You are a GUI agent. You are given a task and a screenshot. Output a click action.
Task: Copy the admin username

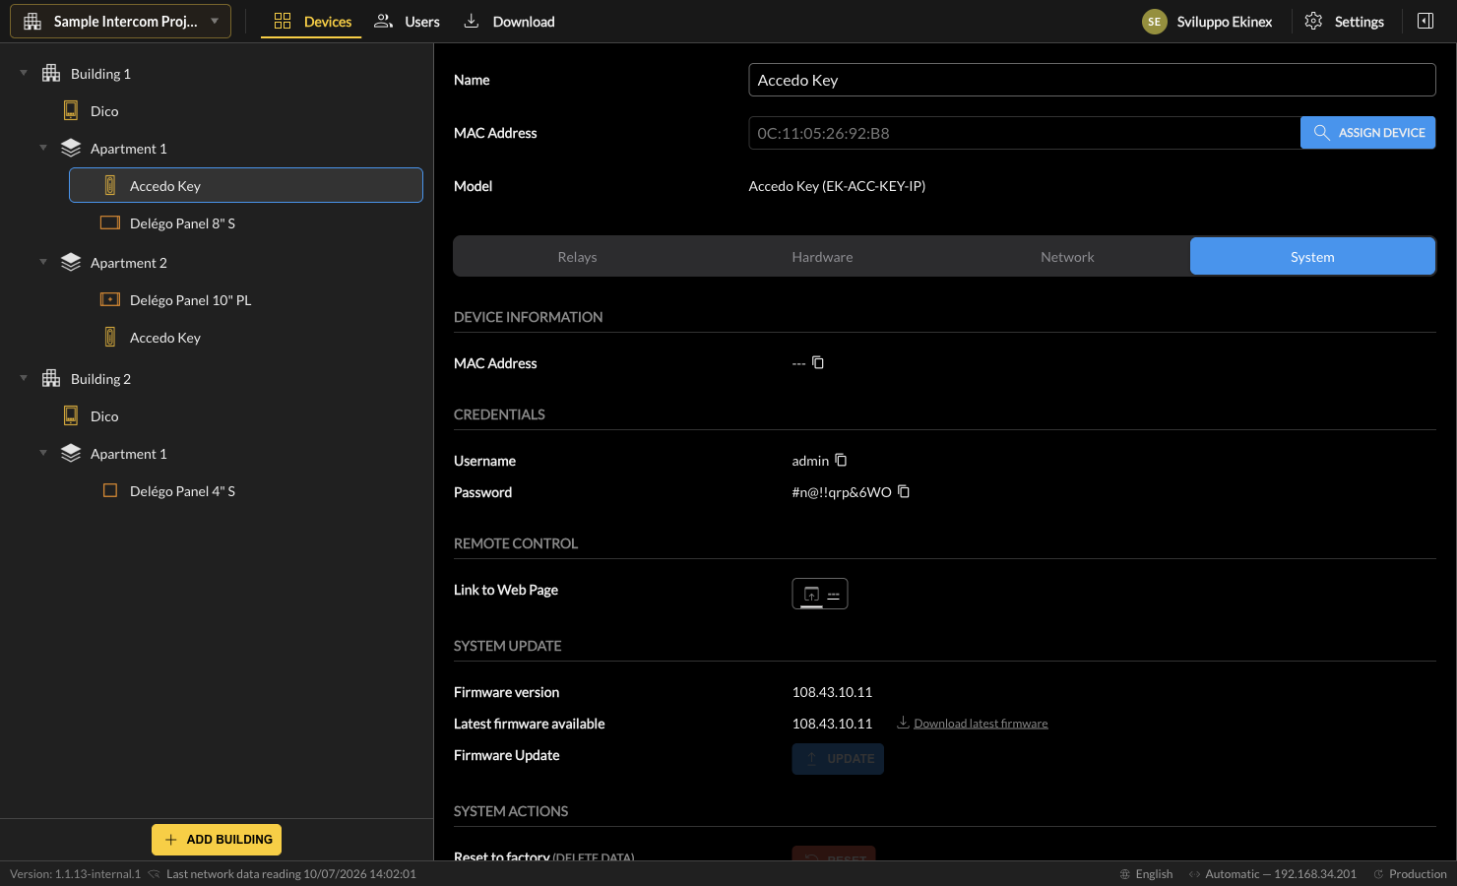[841, 460]
